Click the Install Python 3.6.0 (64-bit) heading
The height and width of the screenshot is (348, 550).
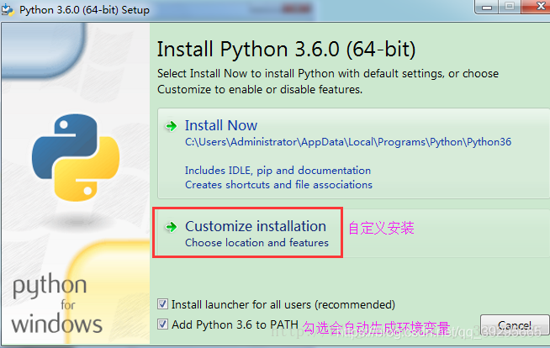pyautogui.click(x=286, y=47)
